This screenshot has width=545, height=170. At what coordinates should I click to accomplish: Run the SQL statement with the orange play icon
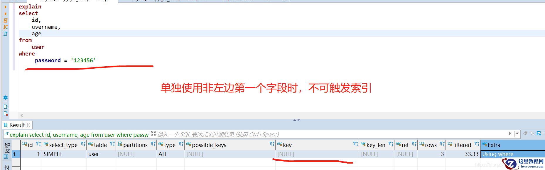[x=5, y=7]
